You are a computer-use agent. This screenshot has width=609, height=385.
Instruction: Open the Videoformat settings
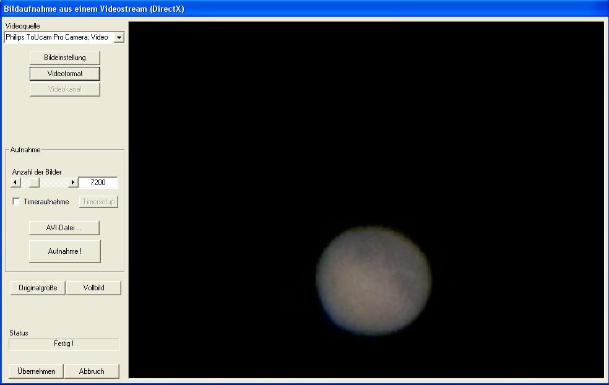(x=64, y=74)
